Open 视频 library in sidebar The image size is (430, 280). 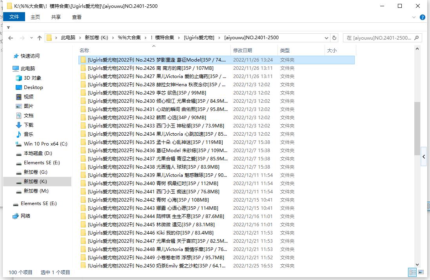point(29,96)
